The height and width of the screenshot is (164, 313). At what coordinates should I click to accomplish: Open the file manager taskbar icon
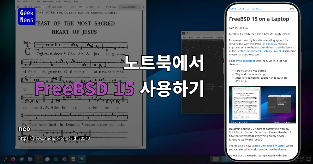(x=30, y=159)
